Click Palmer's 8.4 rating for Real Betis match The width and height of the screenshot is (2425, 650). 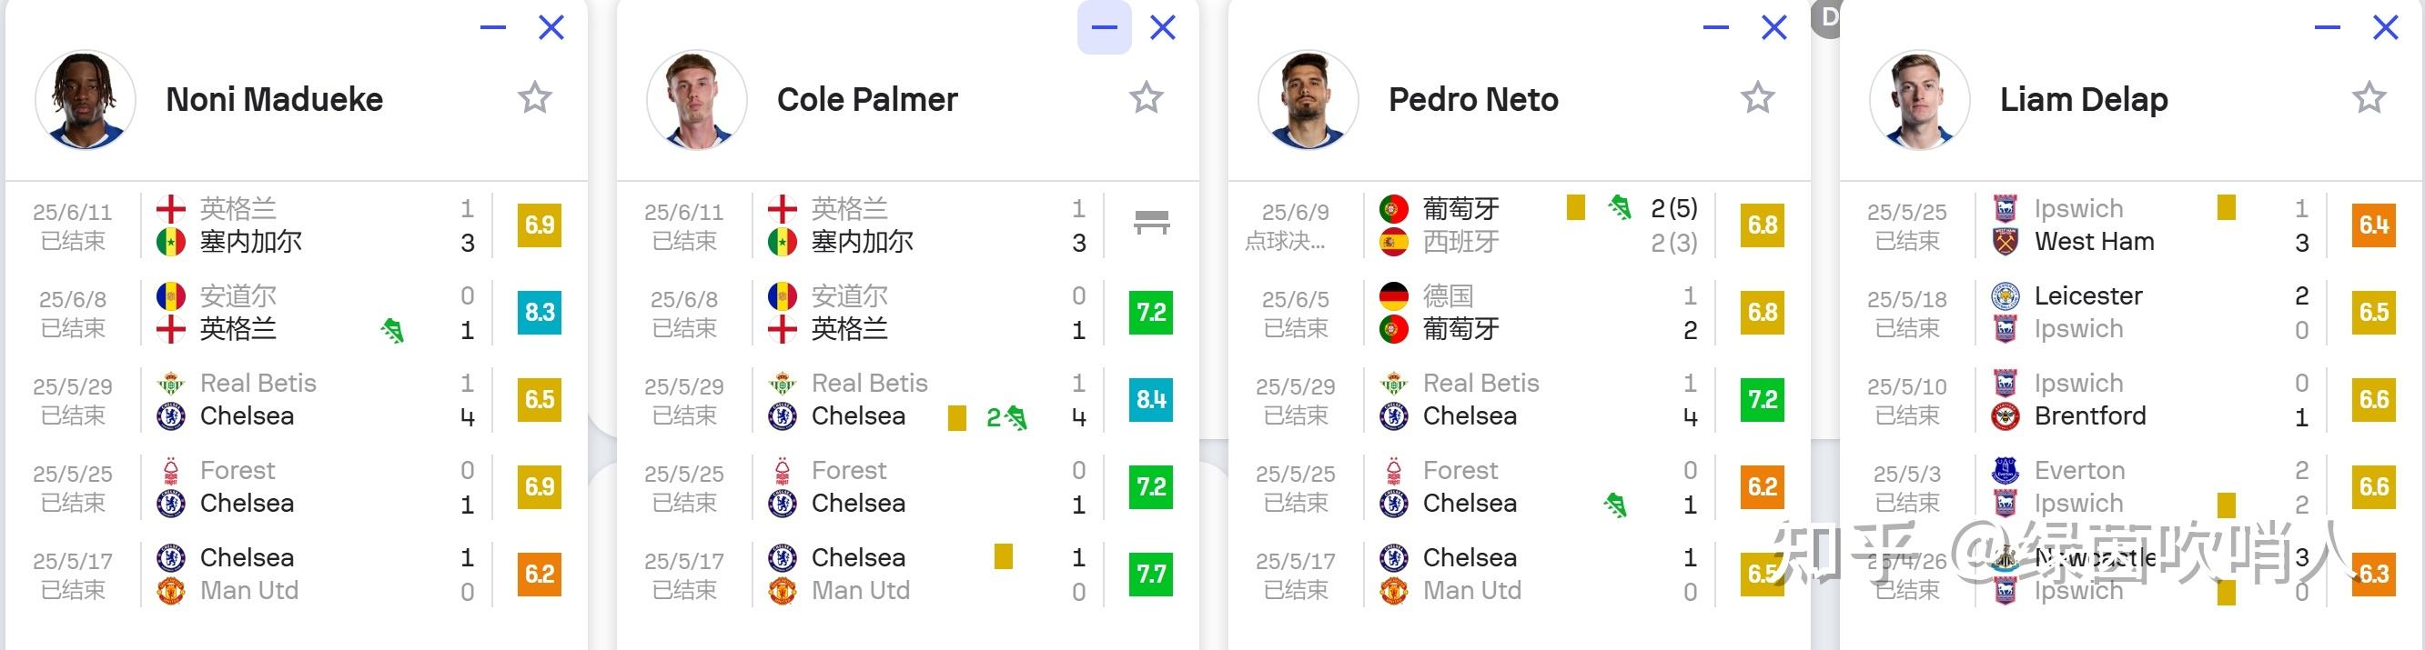1150,400
